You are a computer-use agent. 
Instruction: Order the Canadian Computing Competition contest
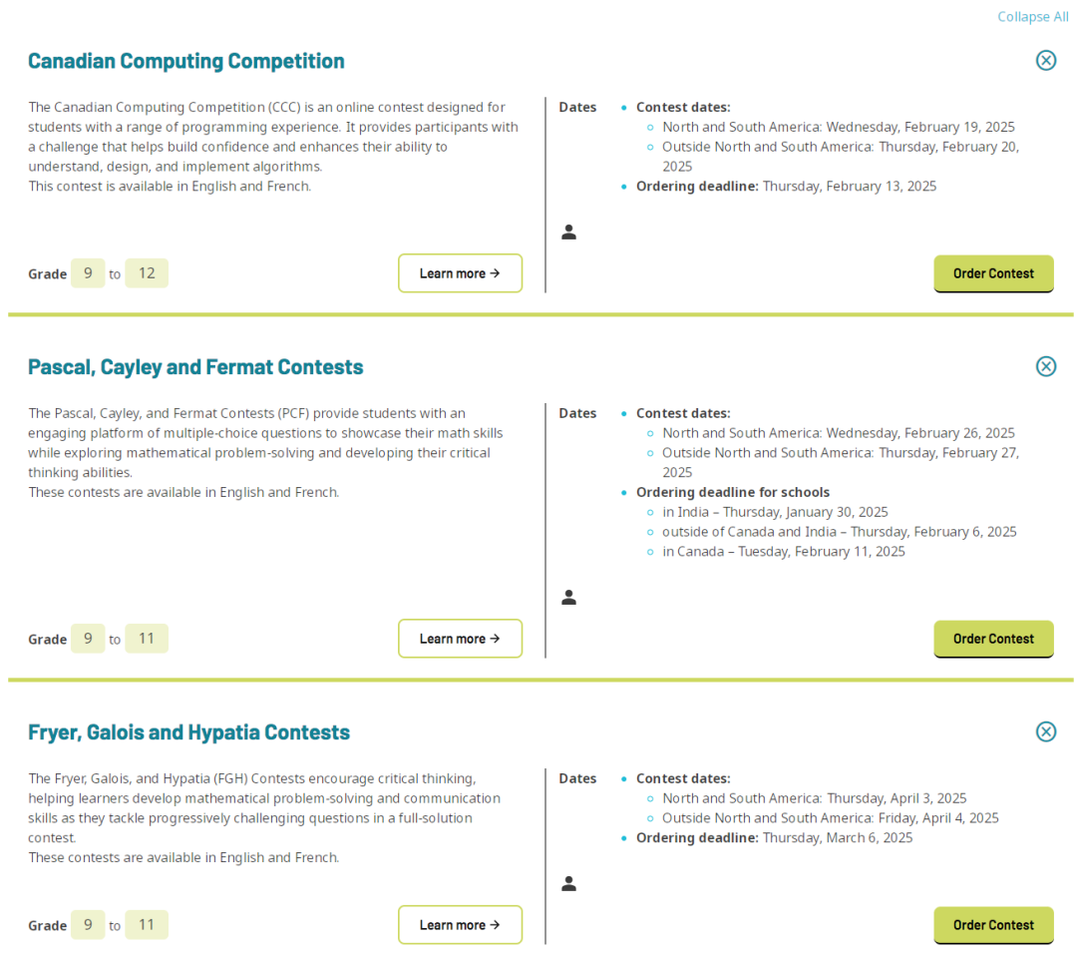click(x=993, y=273)
